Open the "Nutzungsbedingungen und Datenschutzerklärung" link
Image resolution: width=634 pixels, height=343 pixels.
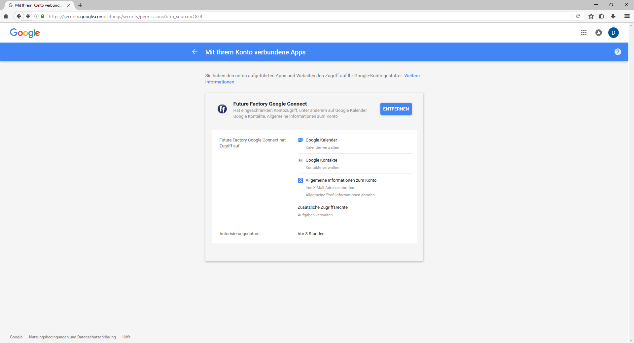click(x=72, y=337)
